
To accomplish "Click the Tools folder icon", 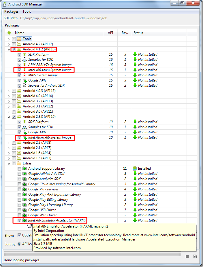I will coord(19,39).
